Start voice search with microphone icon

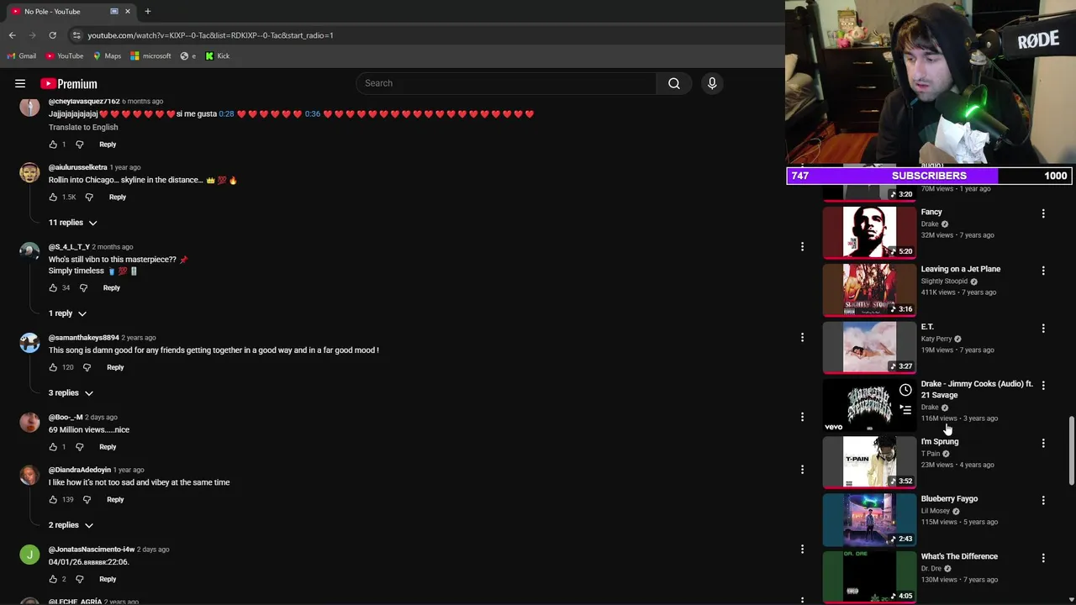[x=712, y=83]
